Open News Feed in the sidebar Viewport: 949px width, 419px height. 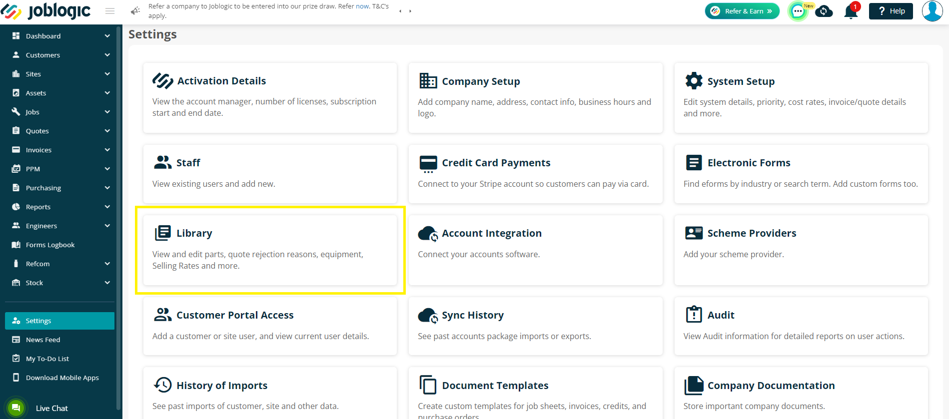tap(59, 340)
